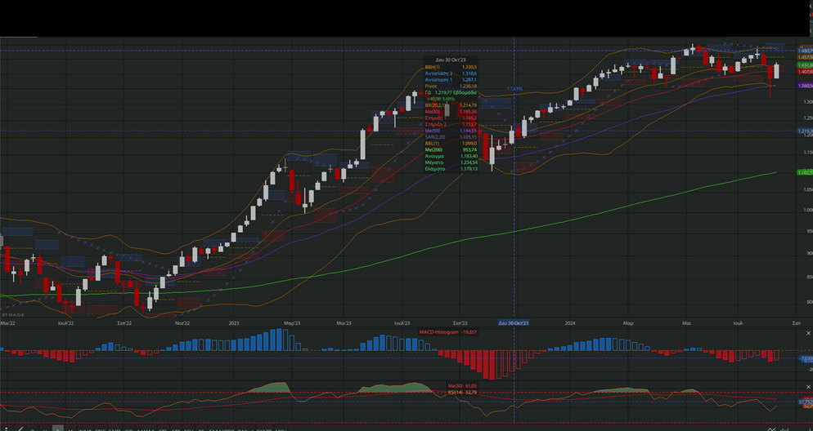Click the Ιουλ'23 label on the time axis

click(402, 323)
